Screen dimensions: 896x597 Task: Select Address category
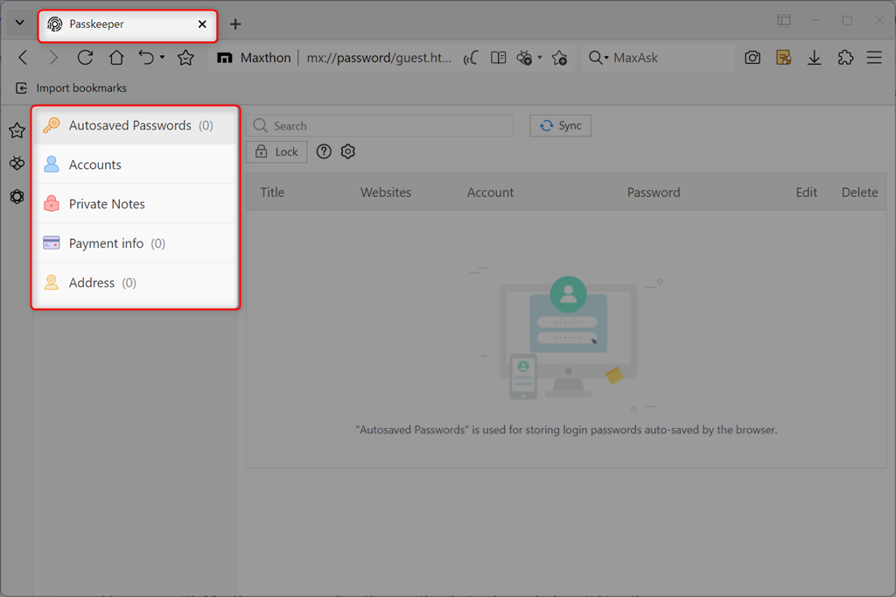click(136, 283)
